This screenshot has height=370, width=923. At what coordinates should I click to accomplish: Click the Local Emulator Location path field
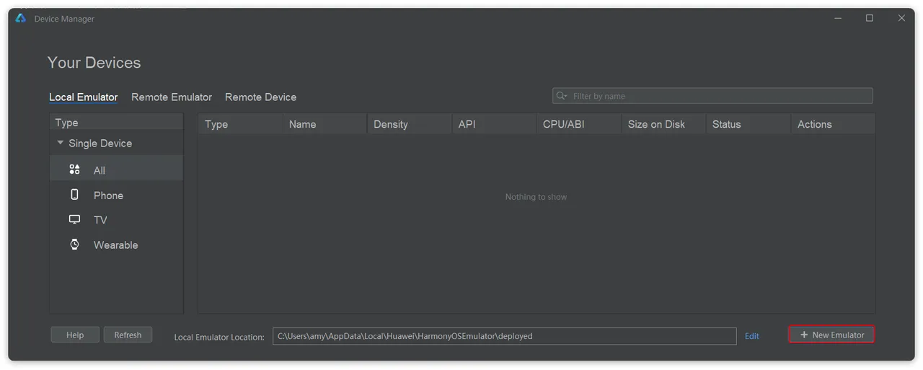pyautogui.click(x=504, y=336)
